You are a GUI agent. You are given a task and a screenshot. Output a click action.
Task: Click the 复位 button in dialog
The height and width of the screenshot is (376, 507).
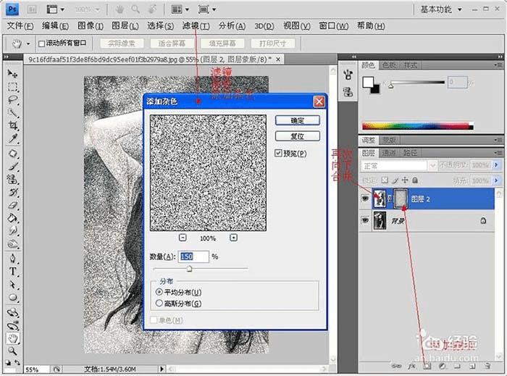(298, 136)
